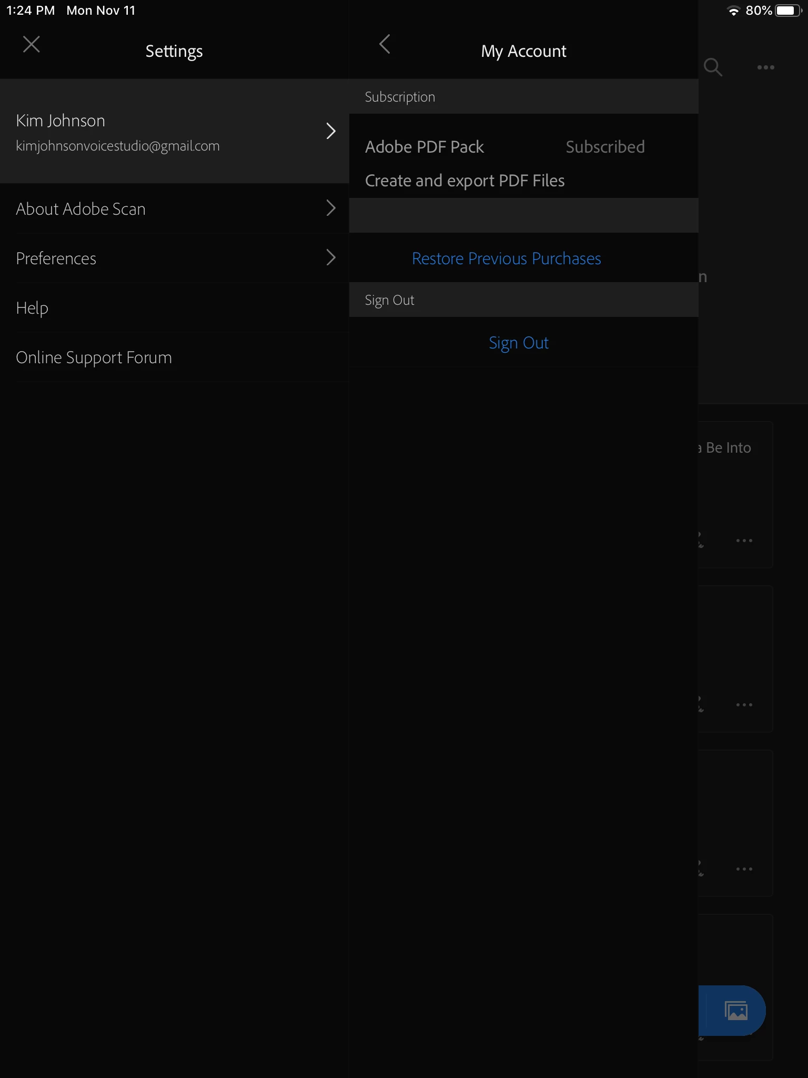The height and width of the screenshot is (1078, 808).
Task: Open the top-right three-dot more menu
Action: pos(765,67)
